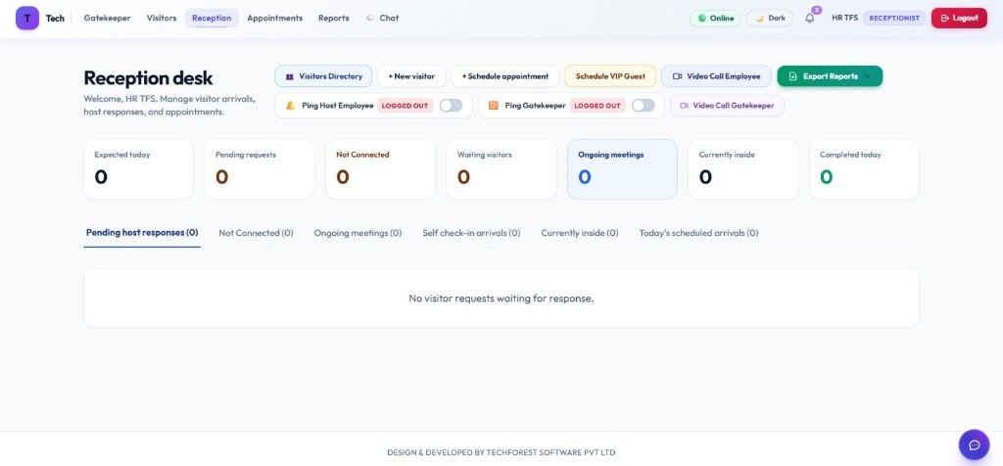Click the Pending requests stat card
Screen dimensions: 1003x466
(259, 169)
